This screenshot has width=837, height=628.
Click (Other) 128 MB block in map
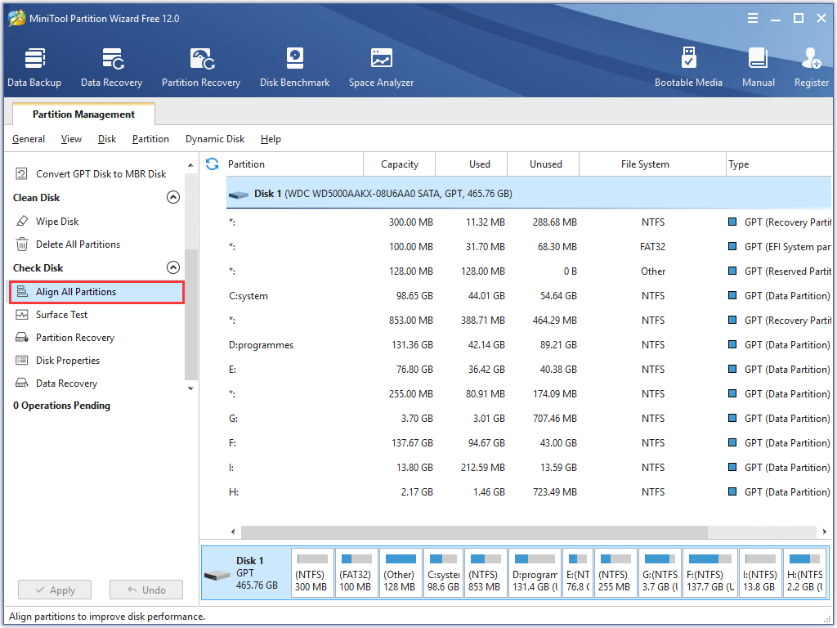401,573
